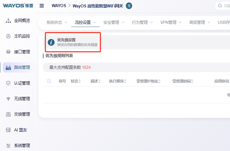Click the search magnifier icon
Viewport: 230px width, 151px height.
pos(220,6)
